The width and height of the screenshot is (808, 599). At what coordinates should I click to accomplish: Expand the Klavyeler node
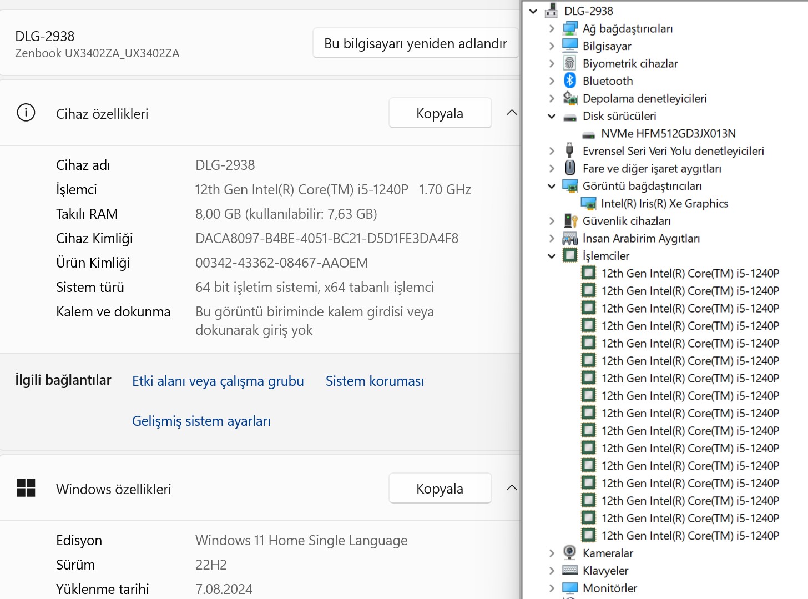tap(552, 571)
